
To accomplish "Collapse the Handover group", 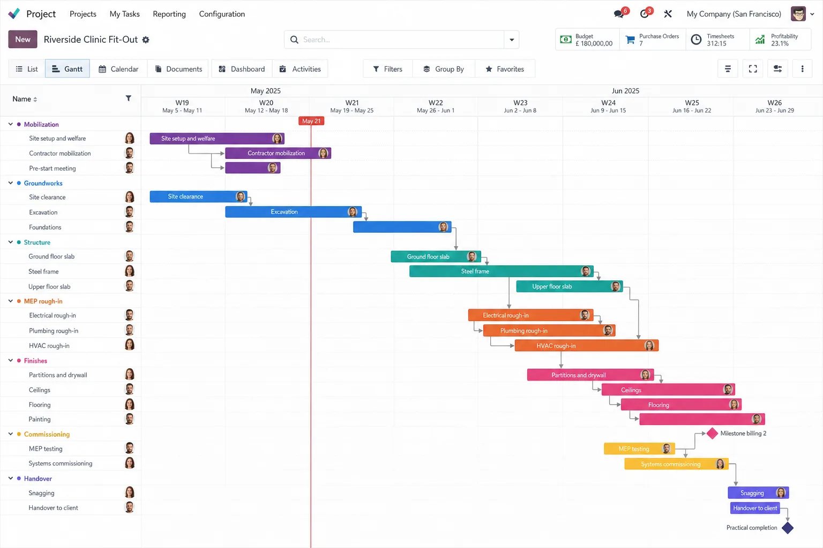I will click(11, 478).
